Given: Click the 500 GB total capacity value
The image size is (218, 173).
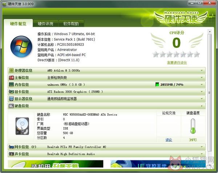Looking at the screenshot, I should tap(68, 133).
